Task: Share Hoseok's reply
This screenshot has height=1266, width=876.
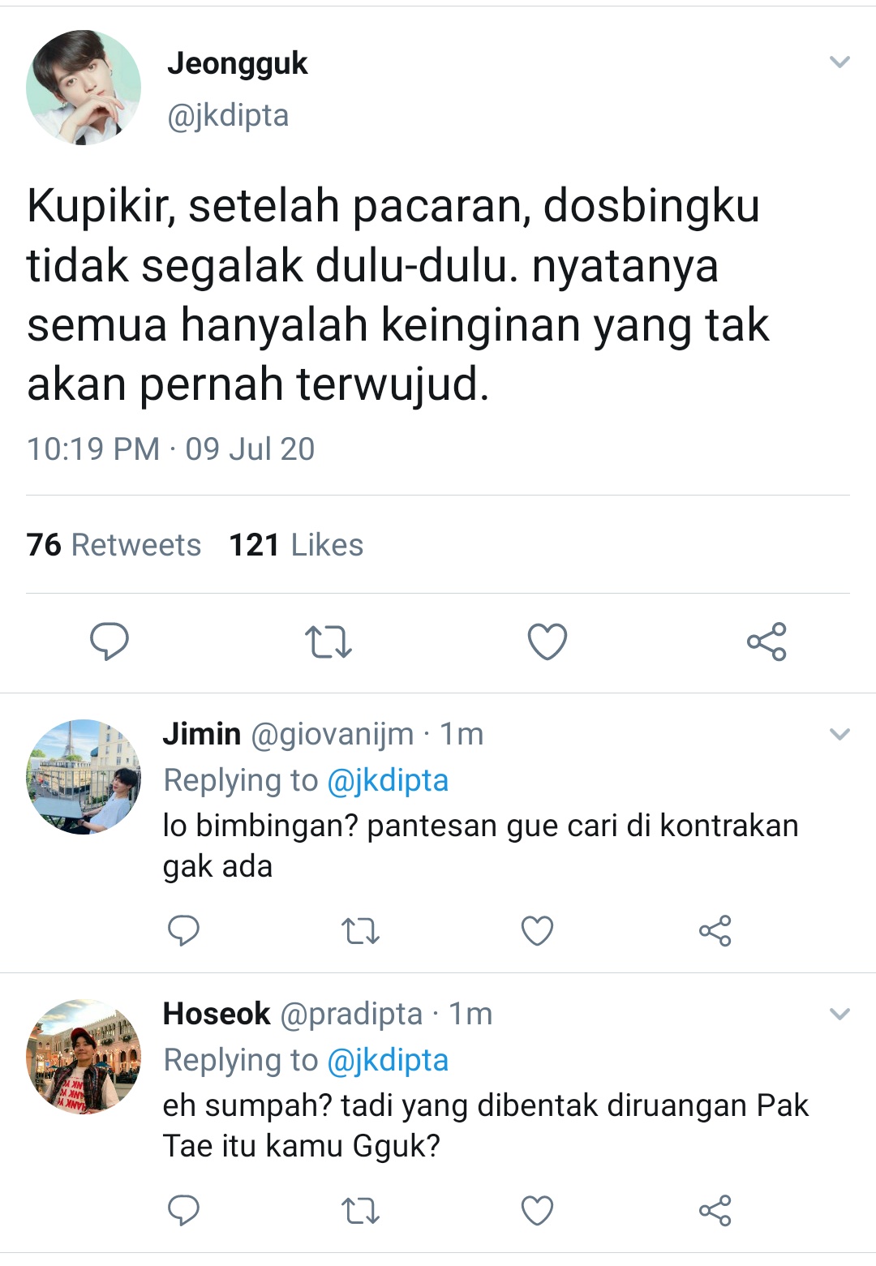Action: coord(715,1210)
